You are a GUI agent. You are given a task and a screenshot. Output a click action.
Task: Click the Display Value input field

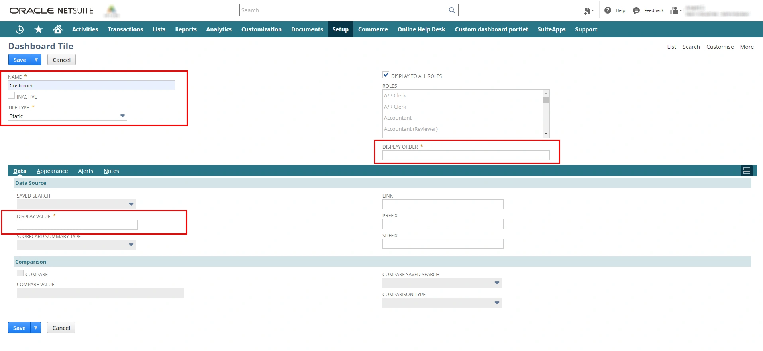(x=77, y=225)
